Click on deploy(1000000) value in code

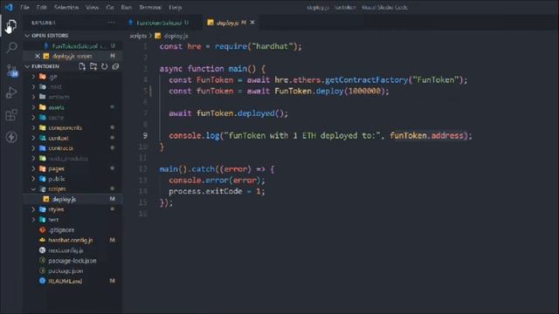(x=365, y=91)
